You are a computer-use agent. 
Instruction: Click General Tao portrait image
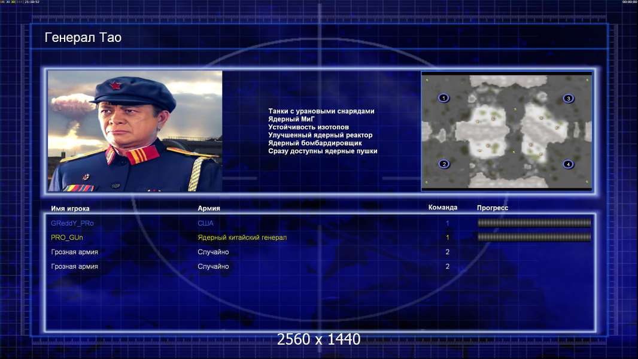(x=135, y=131)
